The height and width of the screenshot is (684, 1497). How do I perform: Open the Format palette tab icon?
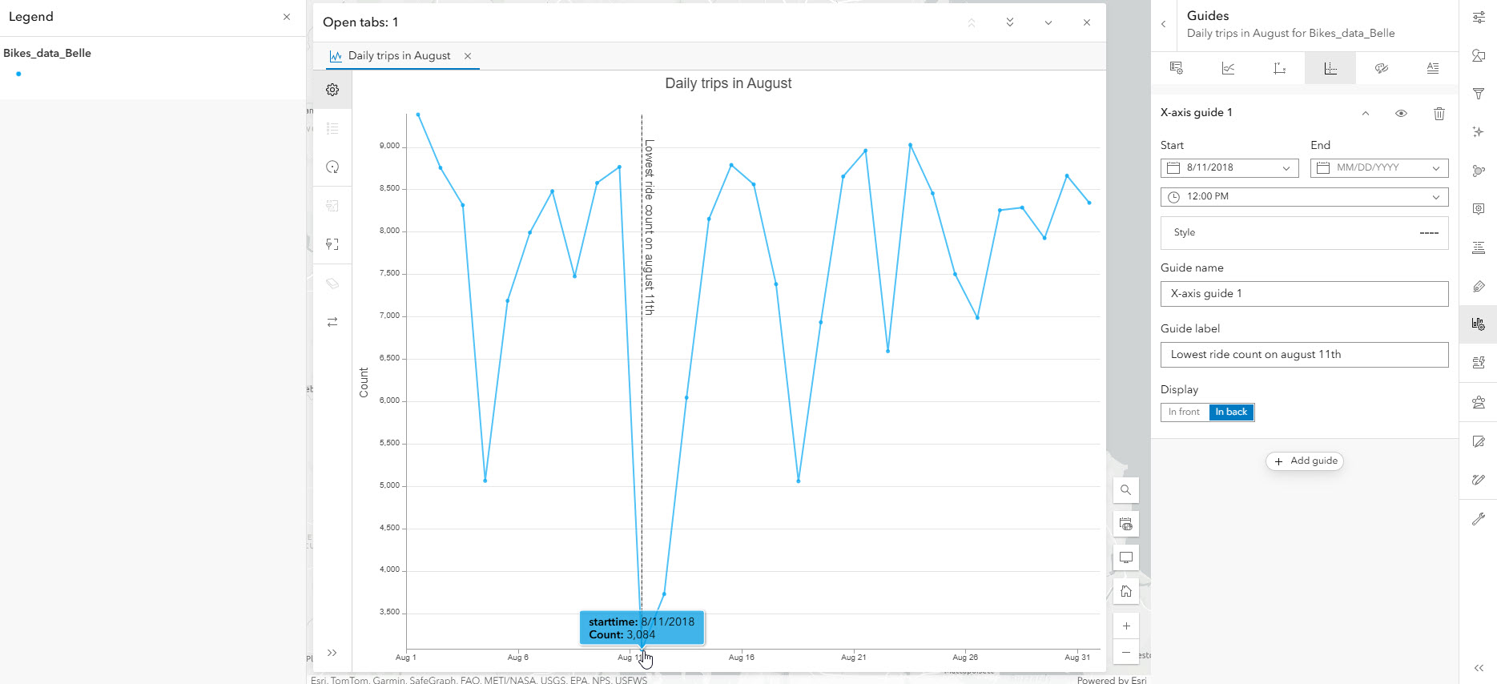coord(1382,68)
